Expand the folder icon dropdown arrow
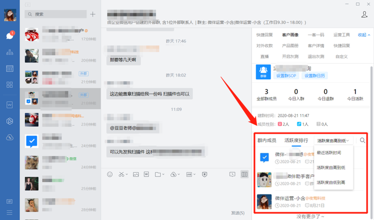Screen dimensions: 374x220 [163, 174]
